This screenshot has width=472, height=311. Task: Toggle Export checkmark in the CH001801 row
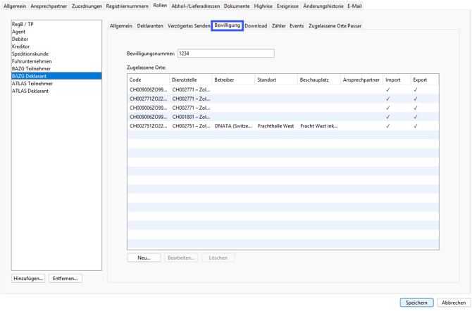(415, 117)
